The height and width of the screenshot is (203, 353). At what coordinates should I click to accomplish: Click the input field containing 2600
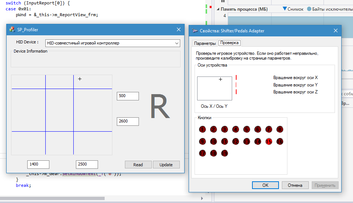tap(127, 121)
